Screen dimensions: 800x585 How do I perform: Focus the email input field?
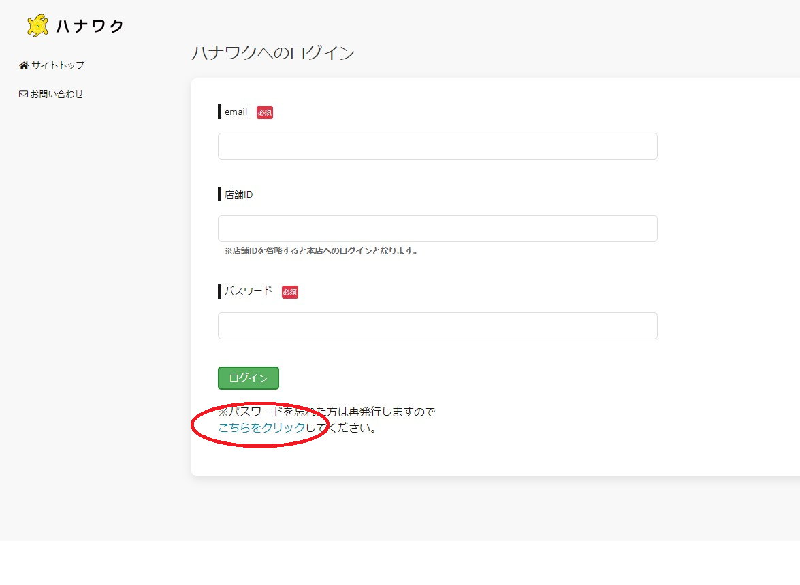tap(437, 146)
